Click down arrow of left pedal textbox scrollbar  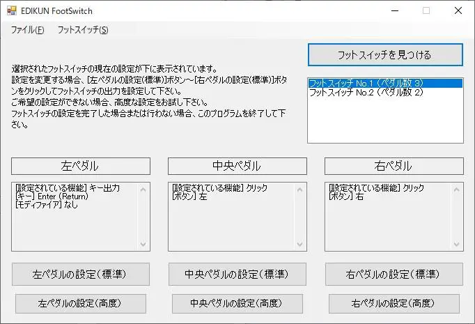143,244
